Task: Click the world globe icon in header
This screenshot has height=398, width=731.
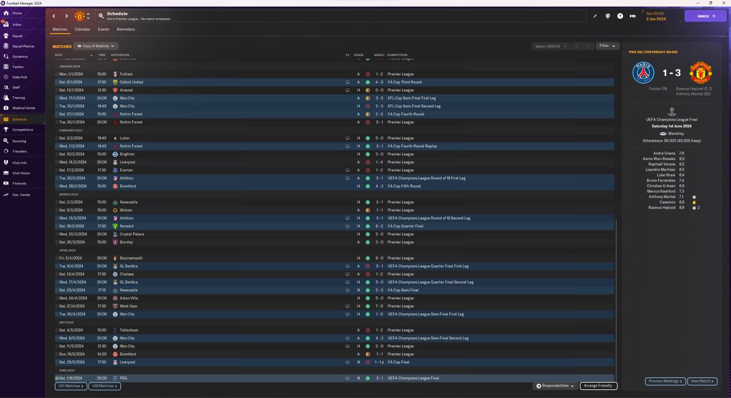Action: pos(608,16)
